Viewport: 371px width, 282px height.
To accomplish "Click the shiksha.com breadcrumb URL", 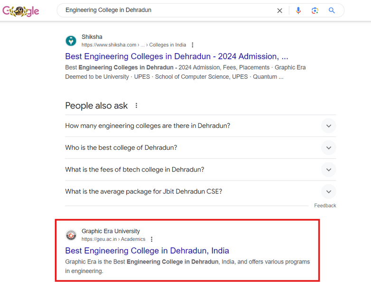I will (134, 45).
